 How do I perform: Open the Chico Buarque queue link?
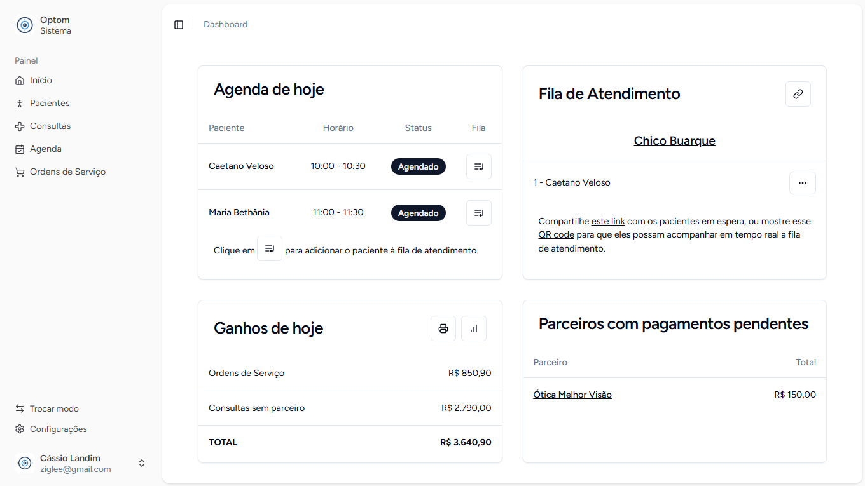coord(674,140)
